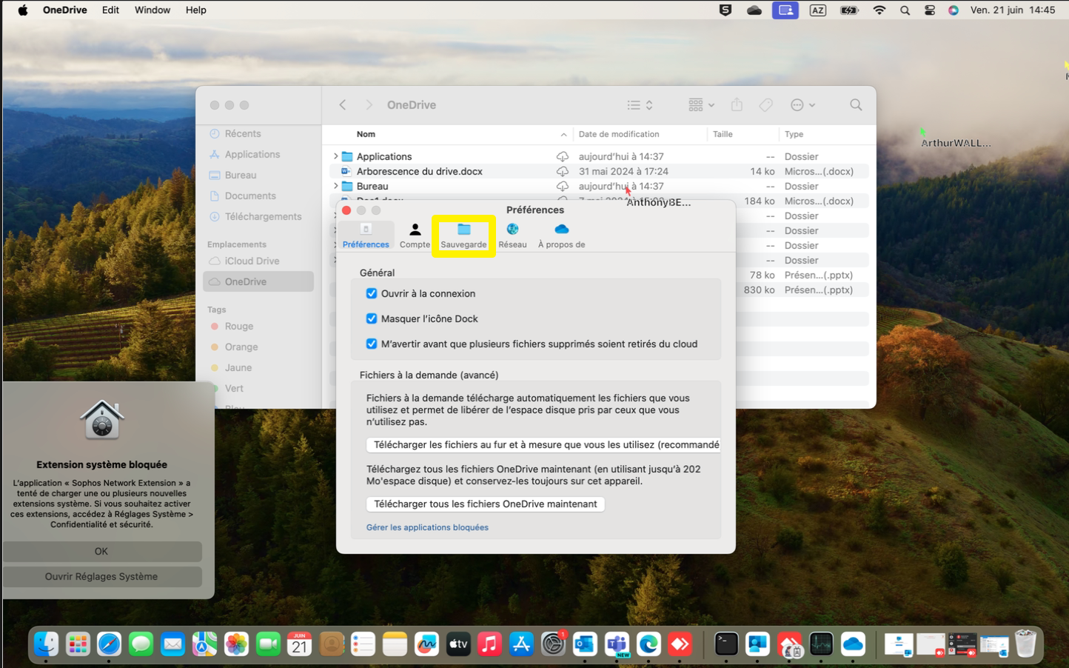Screen dimensions: 1069x668
Task: Click the date and time in the menu bar
Action: point(1013,10)
